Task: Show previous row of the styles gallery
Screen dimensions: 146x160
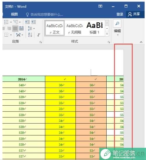Action: click(107, 23)
